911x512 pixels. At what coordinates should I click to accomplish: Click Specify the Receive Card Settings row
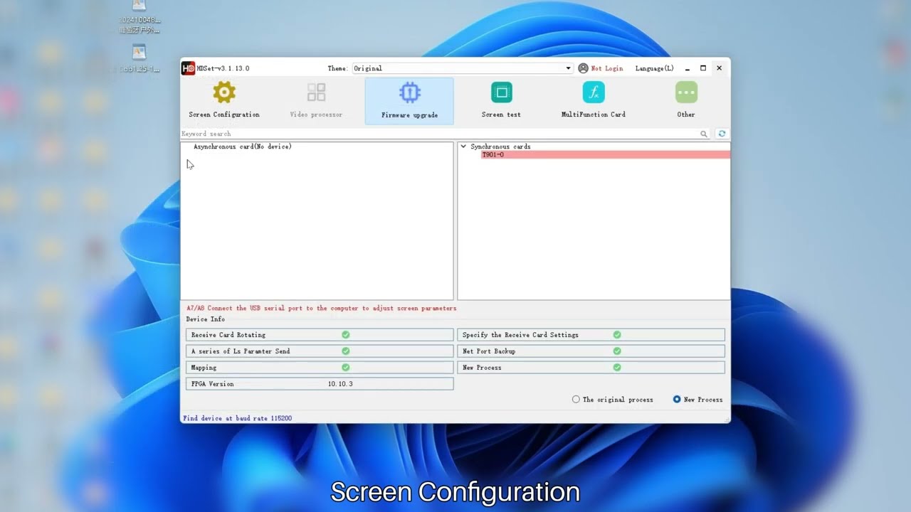[x=591, y=334]
